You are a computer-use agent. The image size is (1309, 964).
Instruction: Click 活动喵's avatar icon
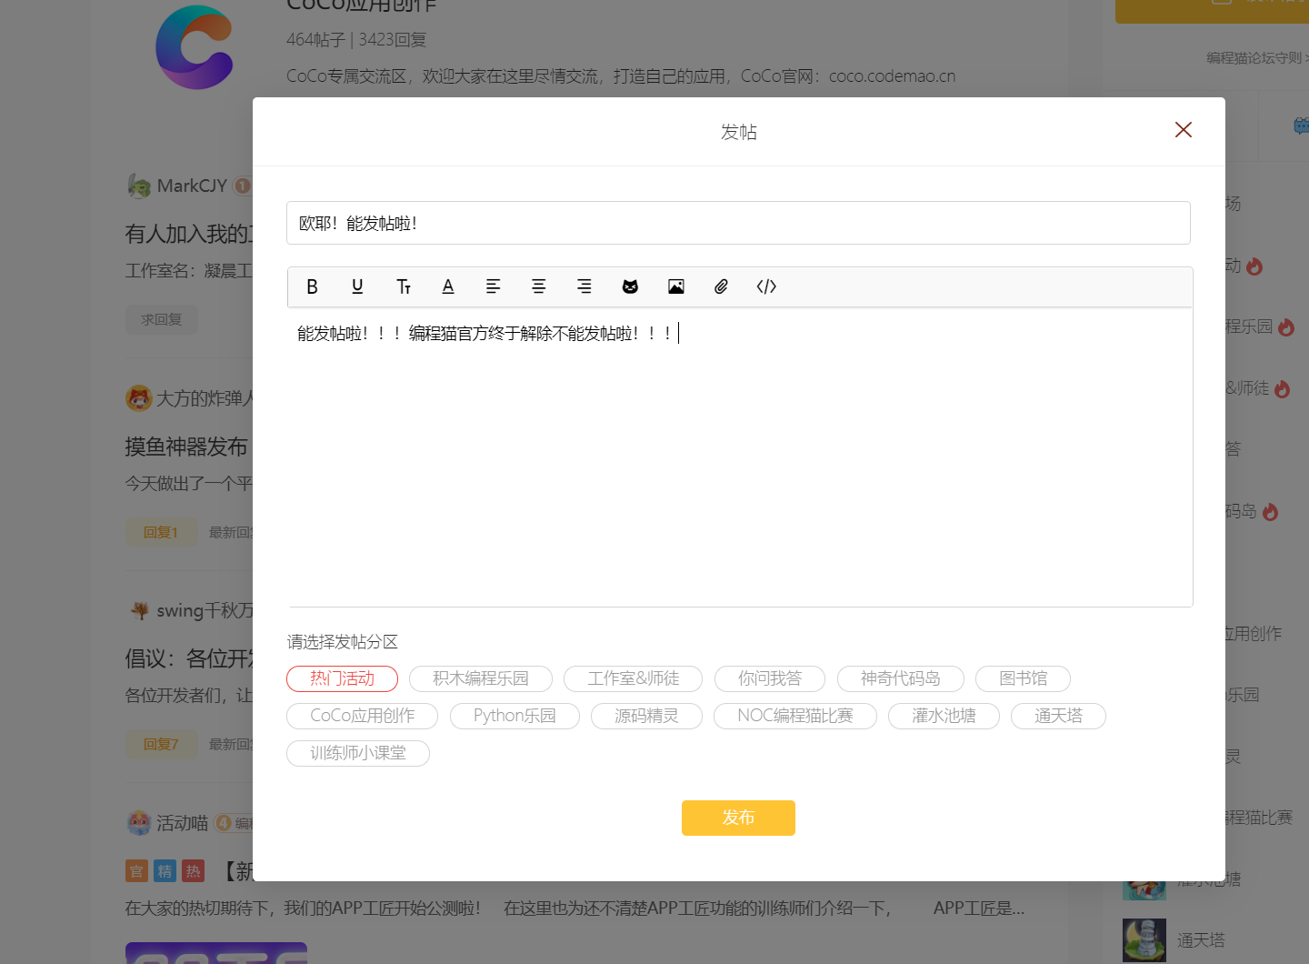(139, 823)
